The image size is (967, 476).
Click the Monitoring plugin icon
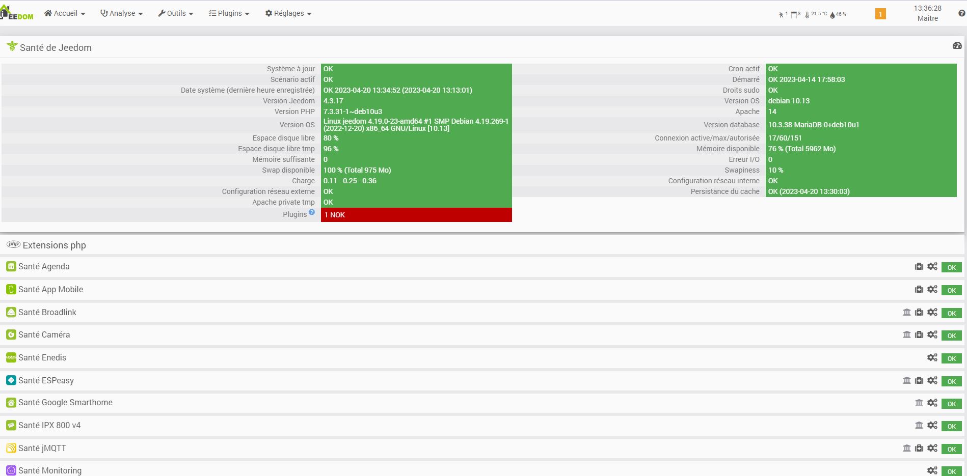(x=11, y=470)
